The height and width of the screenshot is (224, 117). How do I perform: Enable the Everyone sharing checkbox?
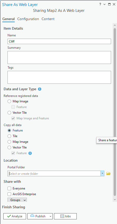coord(9,188)
